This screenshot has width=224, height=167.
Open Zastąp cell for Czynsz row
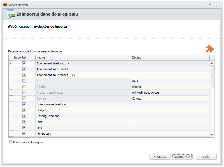170,98
